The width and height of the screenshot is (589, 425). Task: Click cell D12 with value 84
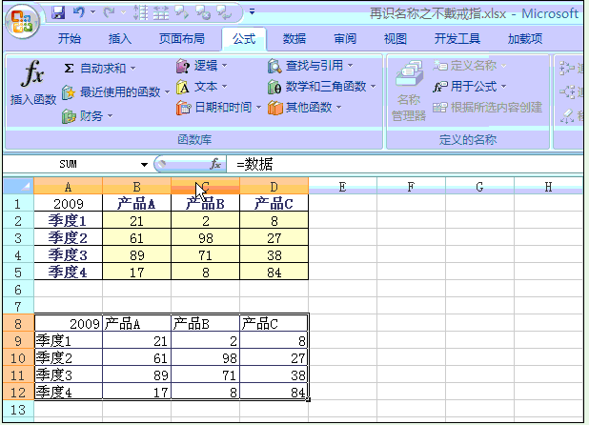pyautogui.click(x=274, y=393)
